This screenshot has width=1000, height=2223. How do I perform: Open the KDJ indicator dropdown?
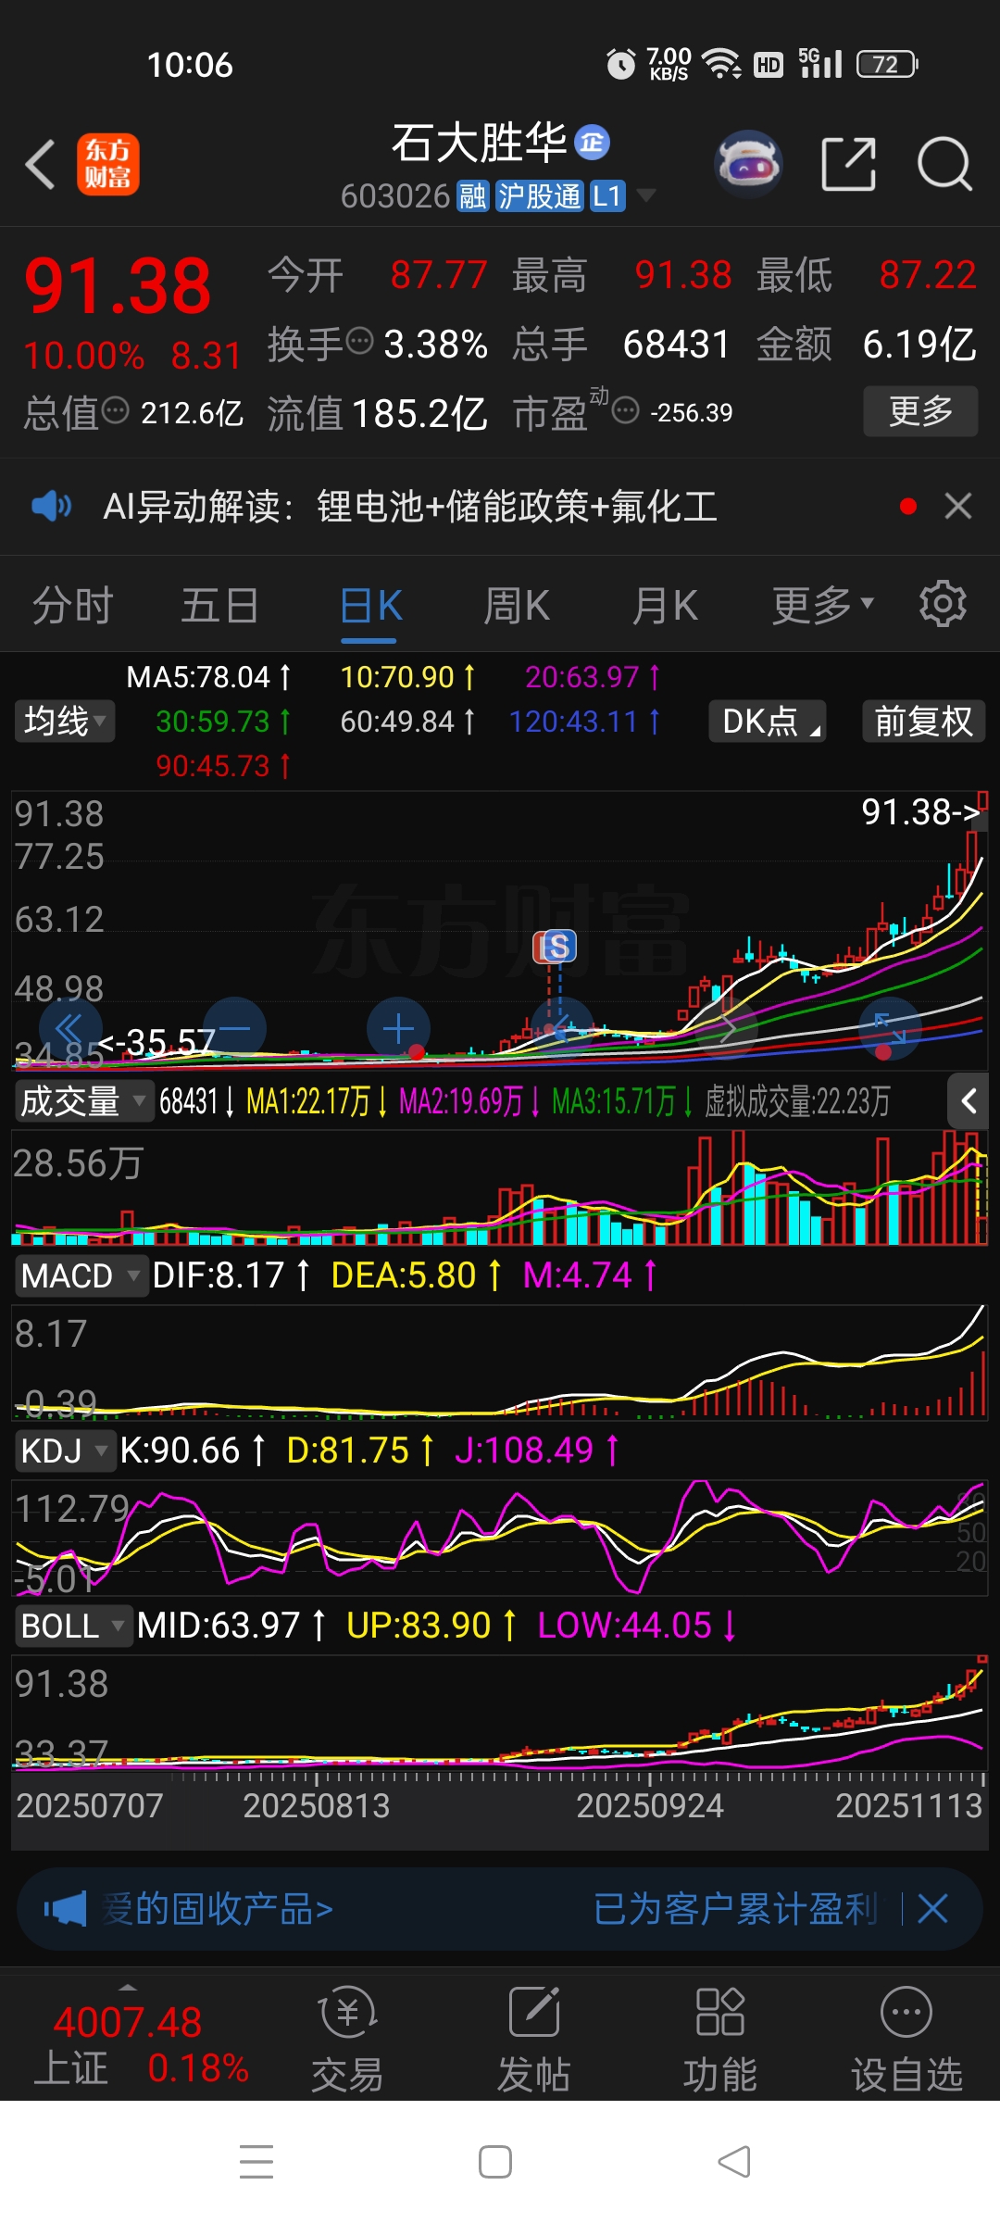point(65,1451)
